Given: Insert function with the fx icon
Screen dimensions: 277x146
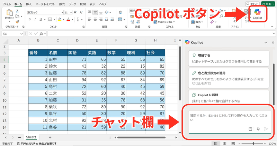Looking at the screenshot, I should pyautogui.click(x=41, y=33).
